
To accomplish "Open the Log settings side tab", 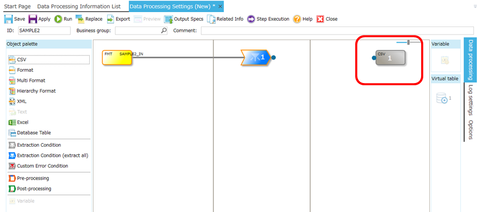I will 470,100.
